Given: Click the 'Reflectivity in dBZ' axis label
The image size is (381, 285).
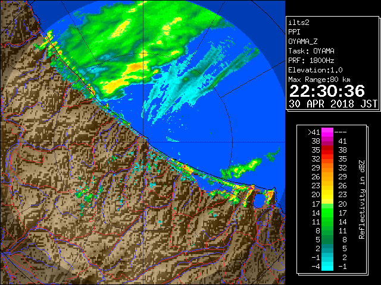Looking at the screenshot, I should 362,199.
